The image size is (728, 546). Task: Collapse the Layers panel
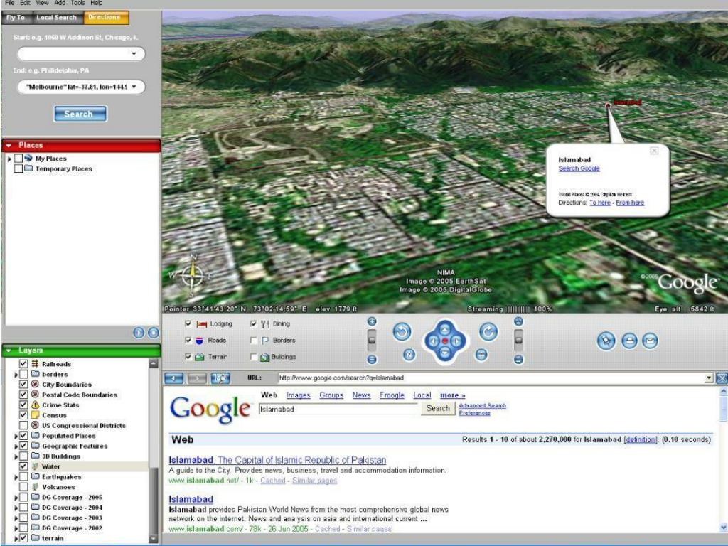(x=9, y=350)
